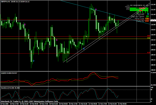Click the MACD signal row label
This screenshot has height=105, width=156.
(x=127, y=7)
